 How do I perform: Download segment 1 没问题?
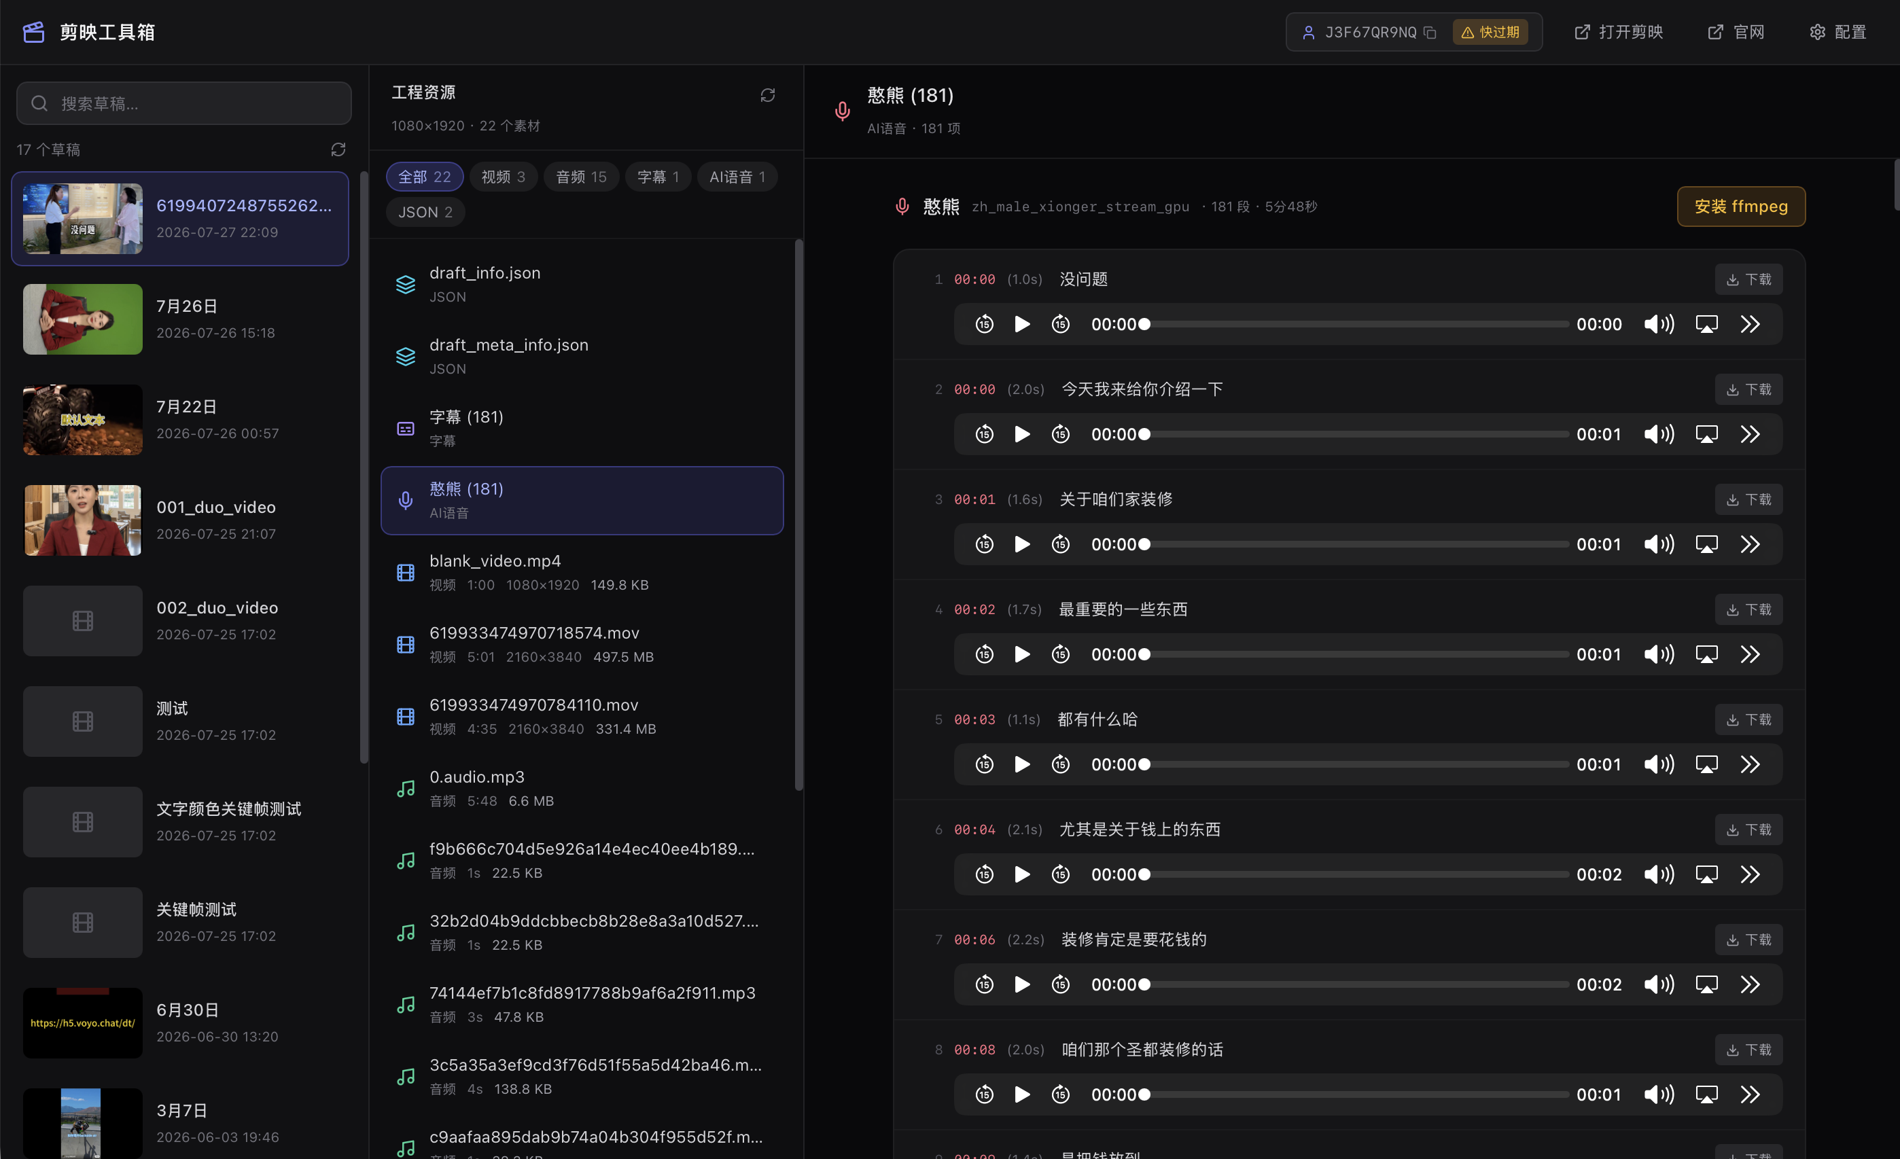coord(1748,279)
